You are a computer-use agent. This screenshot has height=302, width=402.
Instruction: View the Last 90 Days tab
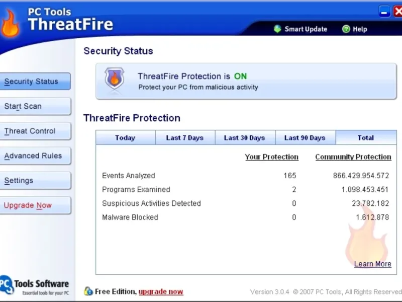click(305, 138)
